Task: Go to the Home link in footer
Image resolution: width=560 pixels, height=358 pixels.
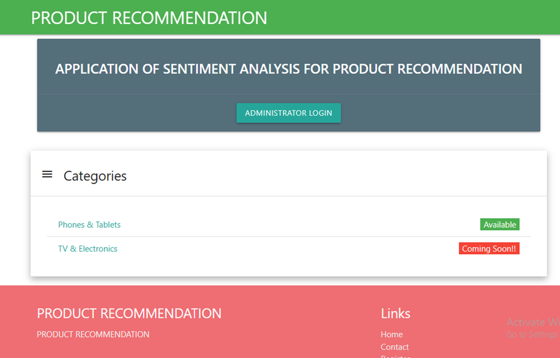Action: tap(391, 334)
